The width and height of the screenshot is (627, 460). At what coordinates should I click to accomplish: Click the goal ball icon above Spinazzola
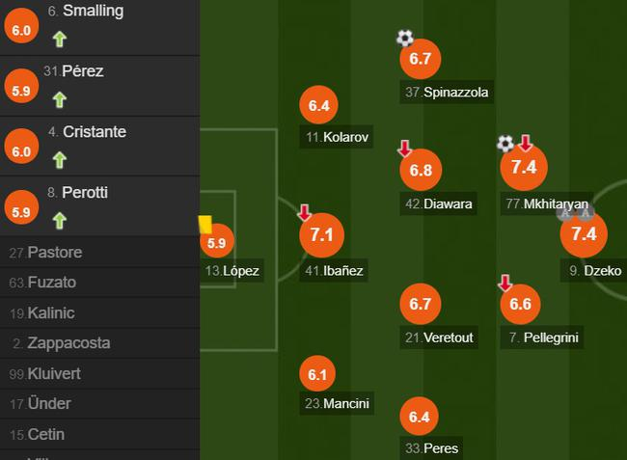point(405,39)
